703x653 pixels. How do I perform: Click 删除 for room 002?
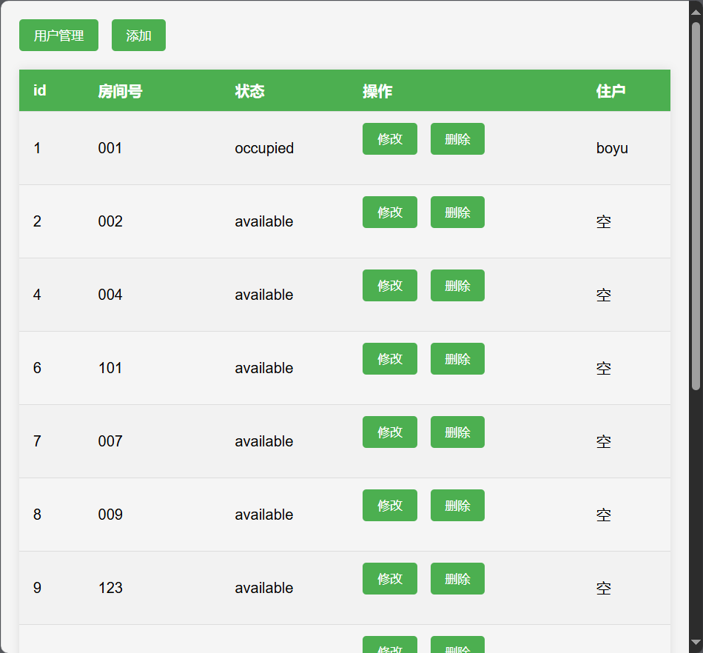[457, 212]
